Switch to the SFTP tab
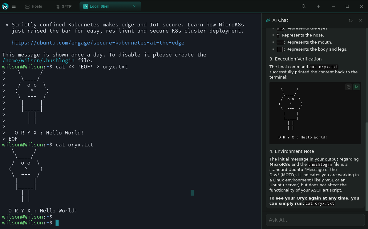368x229 pixels. (x=63, y=6)
